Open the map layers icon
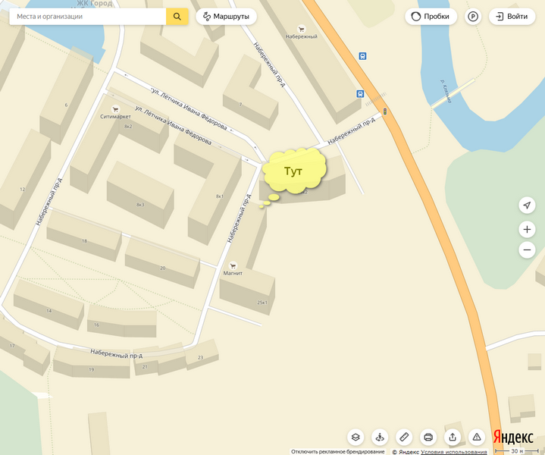The width and height of the screenshot is (545, 455). pos(356,437)
